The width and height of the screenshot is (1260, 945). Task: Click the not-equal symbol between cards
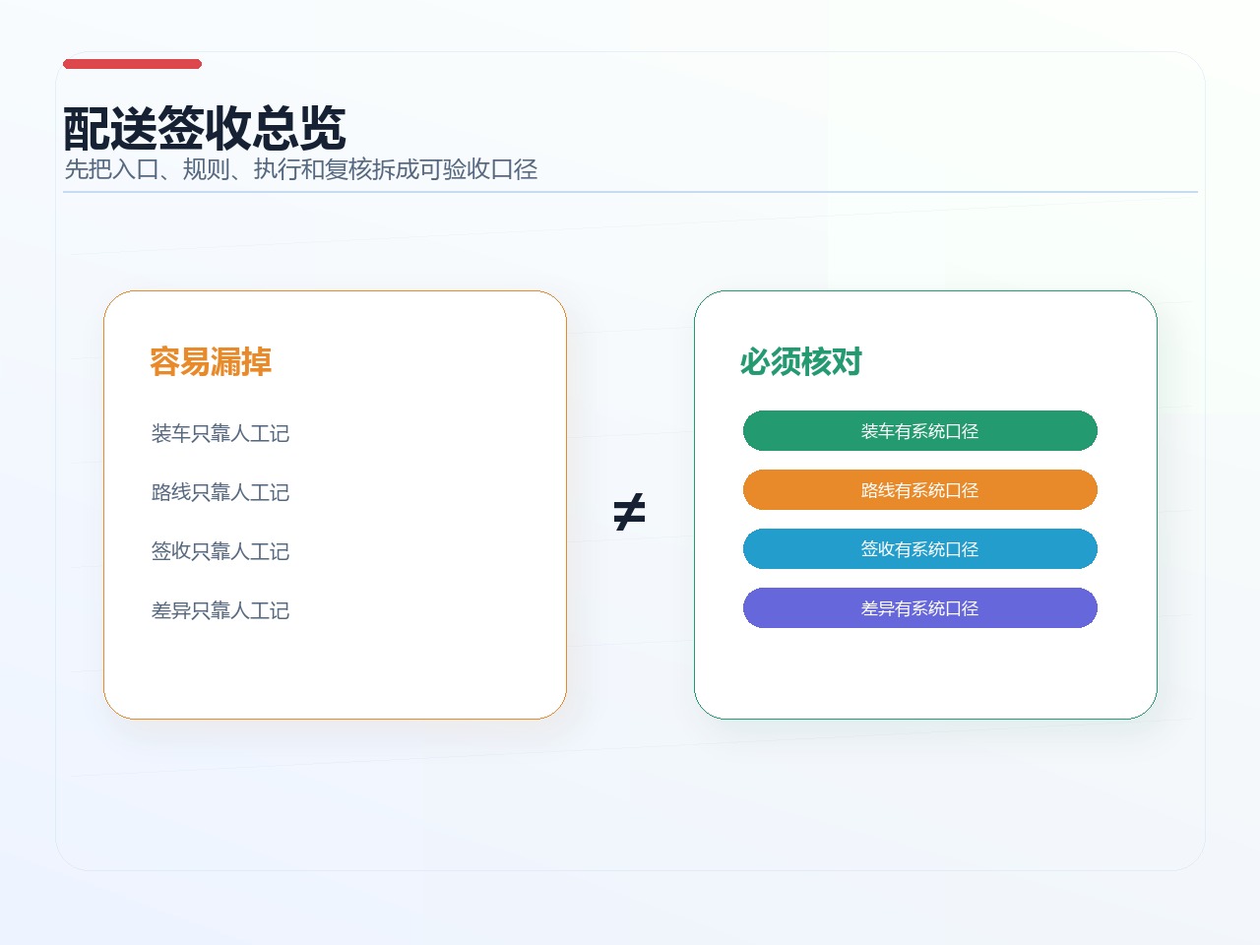point(630,511)
